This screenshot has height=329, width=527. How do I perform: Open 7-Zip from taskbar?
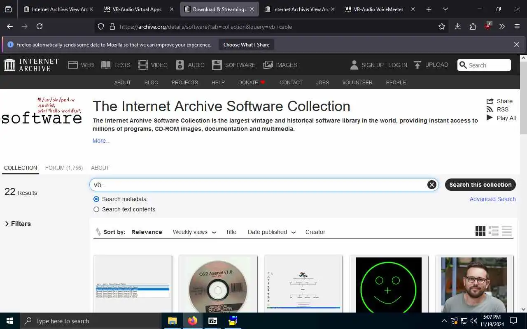pos(213,321)
